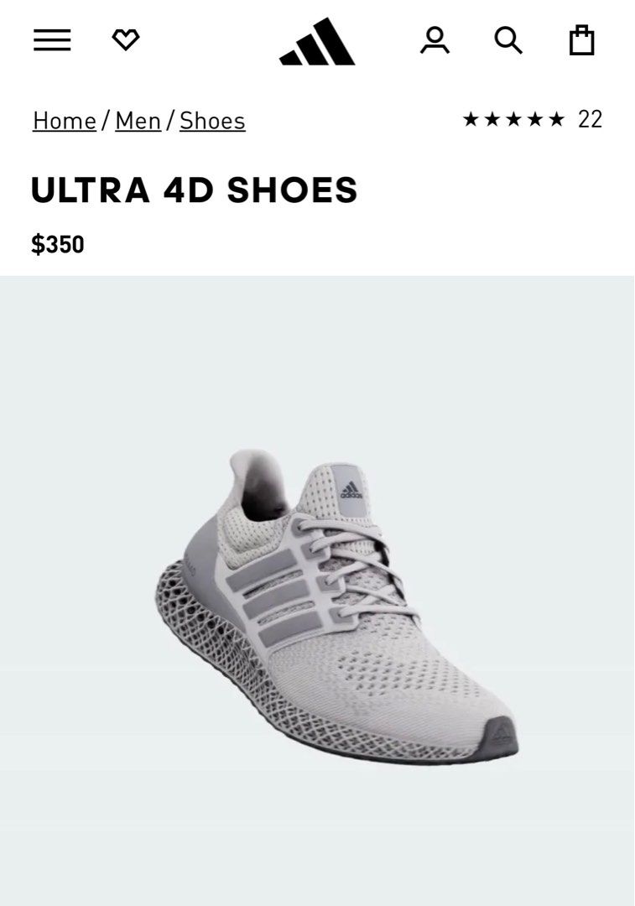
Task: Select the Ultra 4D Shoes title
Action: click(194, 190)
